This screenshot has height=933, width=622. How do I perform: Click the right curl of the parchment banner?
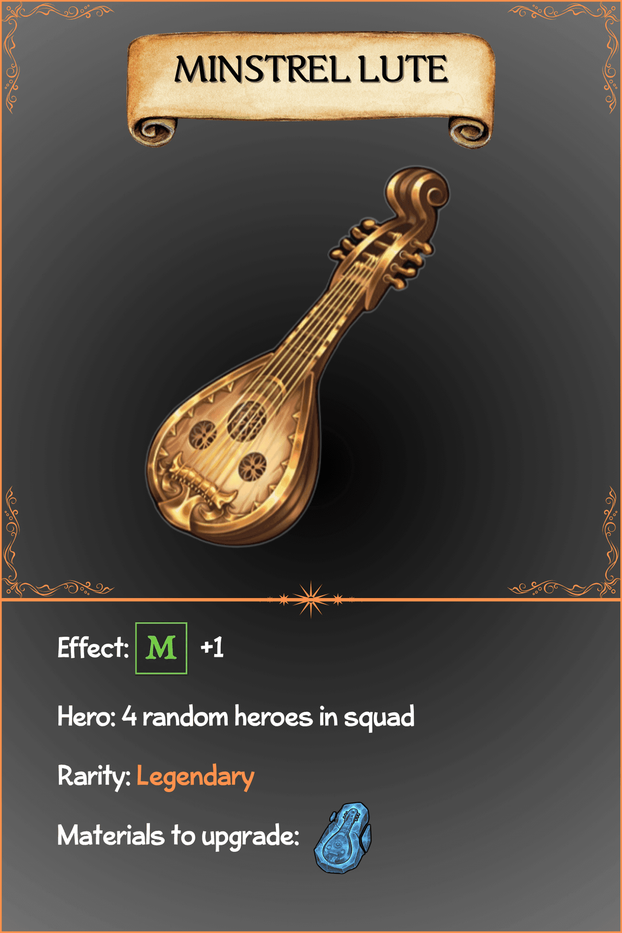click(x=469, y=132)
